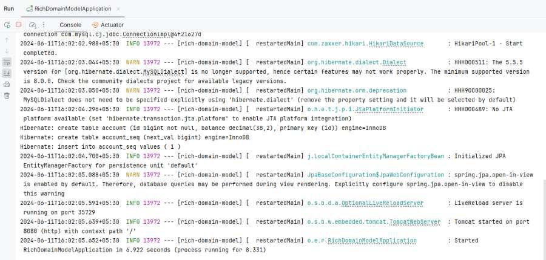
Task: Click the timestamp 2024-06-11T16:02:04.296+05:30
Action: point(70,109)
